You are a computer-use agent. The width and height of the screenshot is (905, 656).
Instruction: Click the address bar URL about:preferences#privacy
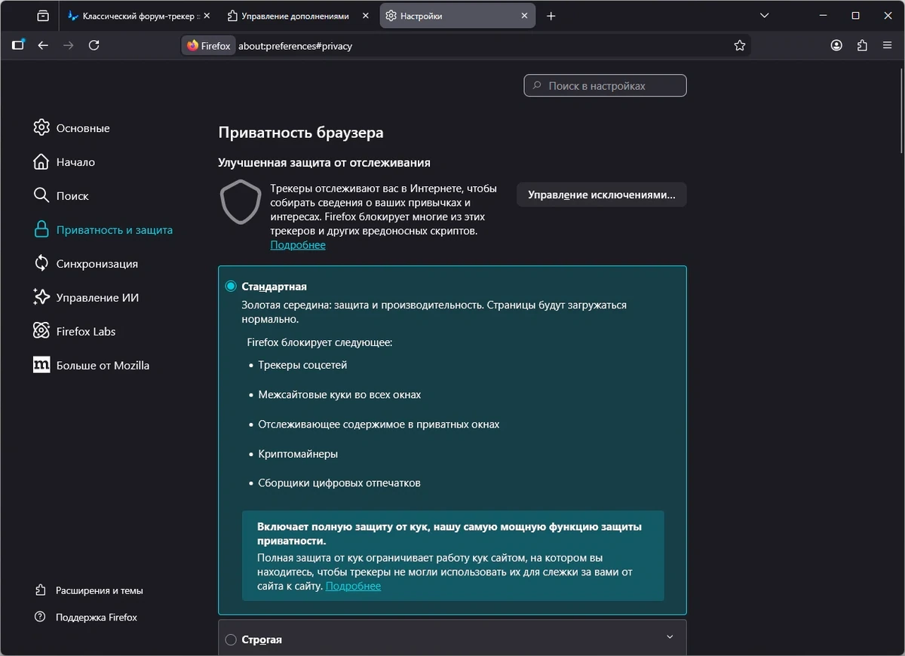295,46
